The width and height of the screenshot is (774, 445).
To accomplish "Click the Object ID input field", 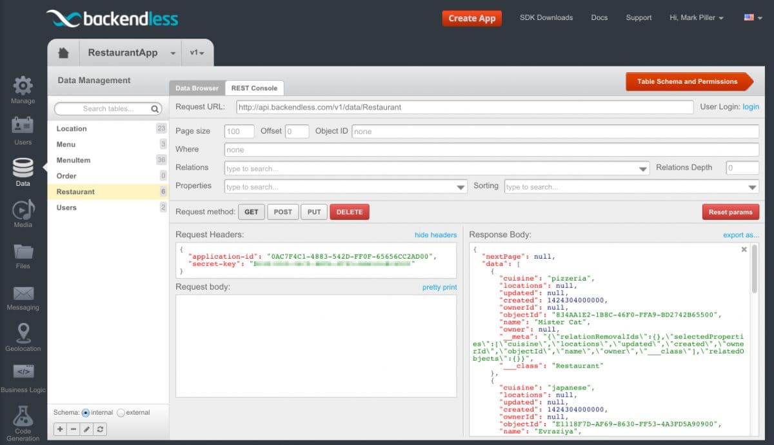I will coord(555,132).
